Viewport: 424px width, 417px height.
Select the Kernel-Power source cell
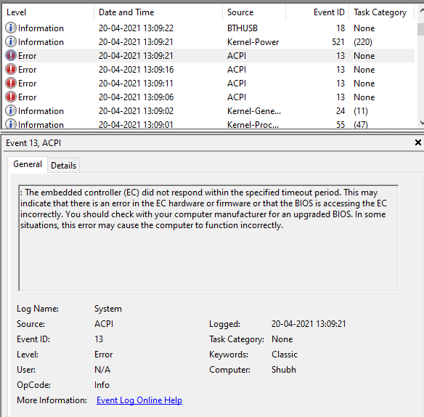click(x=253, y=42)
